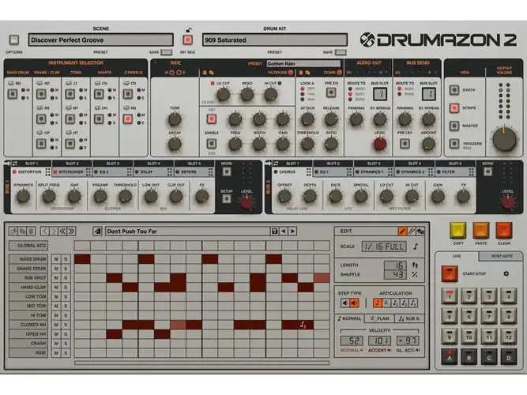This screenshot has width=527, height=395.
Task: Go to the previous pattern preset
Action: point(284,231)
